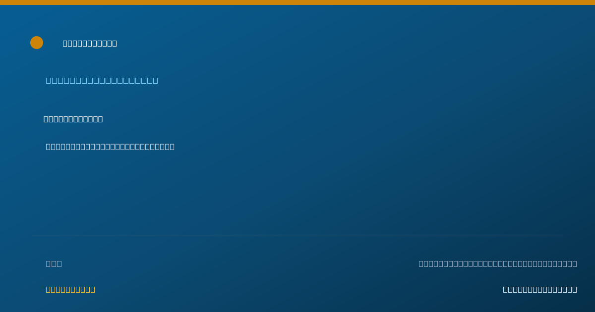This screenshot has height=312, width=595.
Task: Select the bold white footer text under grey caption
Action: tap(540, 289)
